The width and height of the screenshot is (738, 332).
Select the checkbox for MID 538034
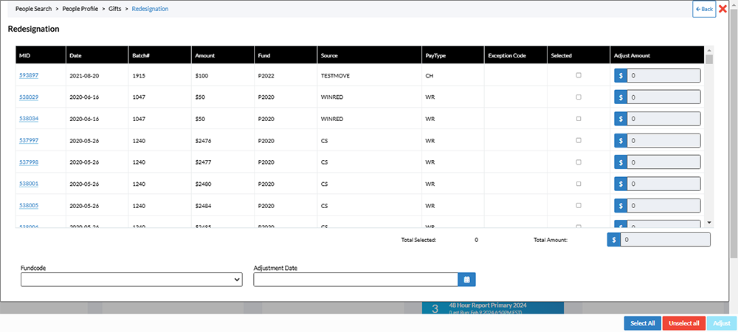click(x=579, y=119)
